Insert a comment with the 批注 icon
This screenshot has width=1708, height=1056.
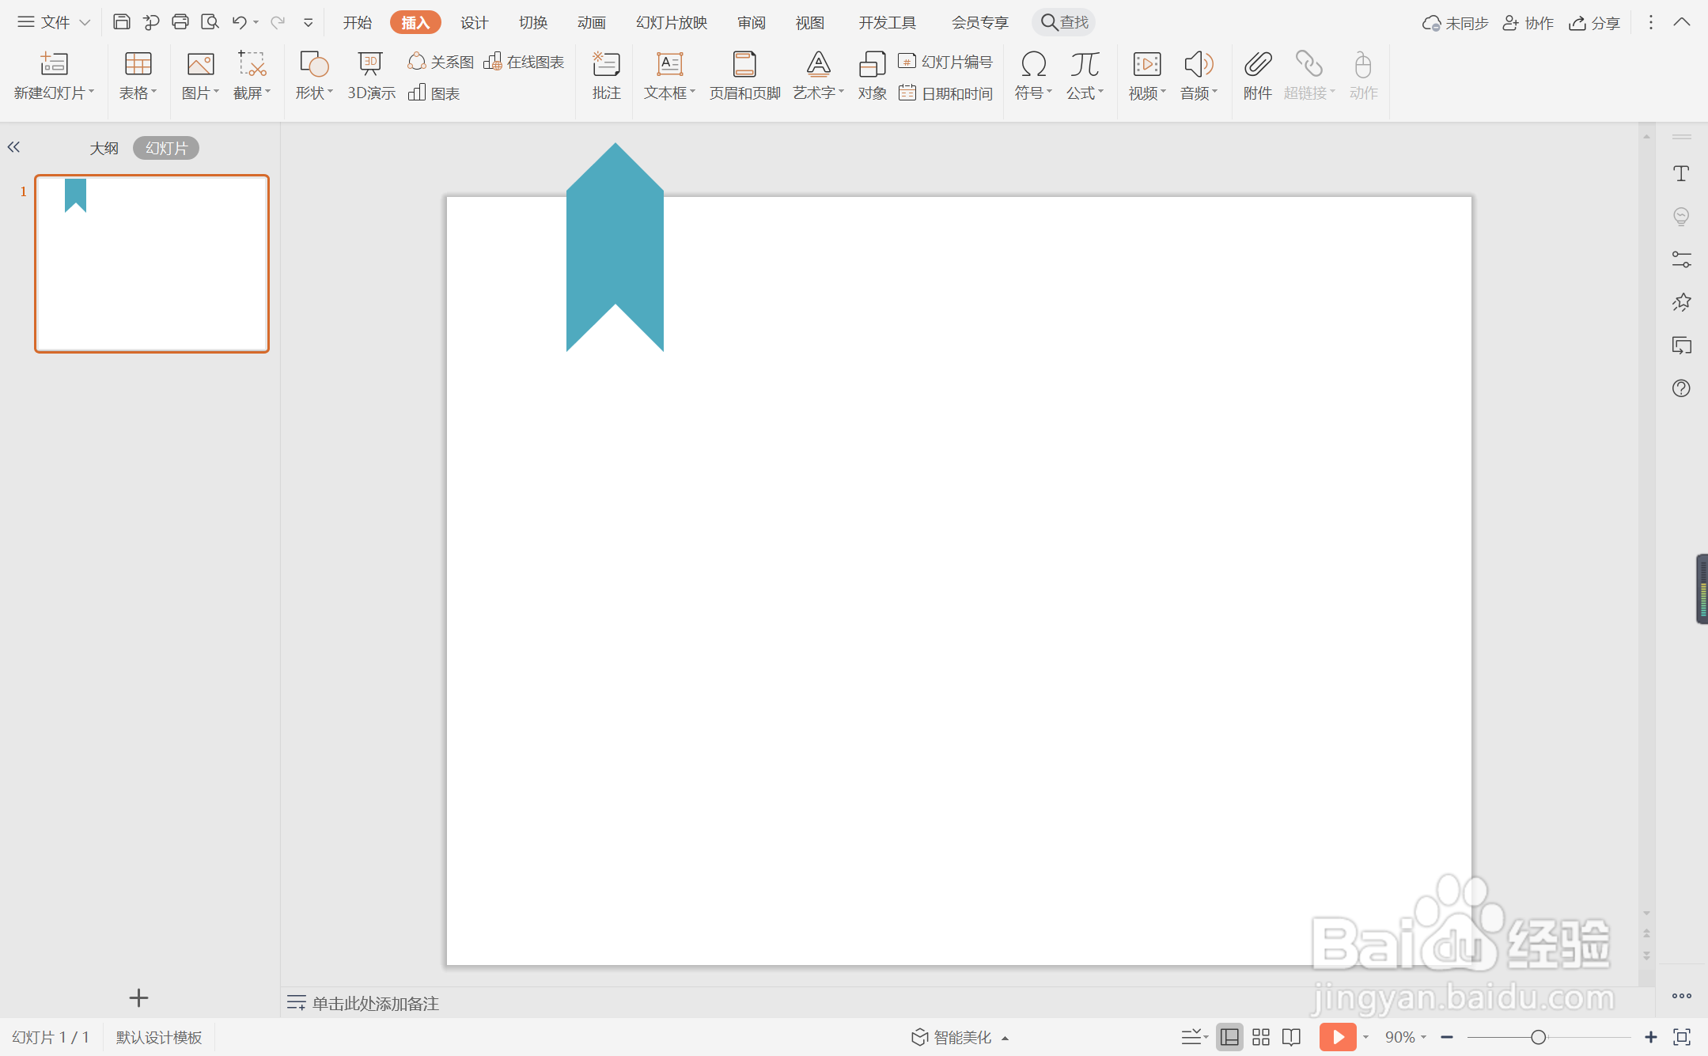tap(606, 64)
